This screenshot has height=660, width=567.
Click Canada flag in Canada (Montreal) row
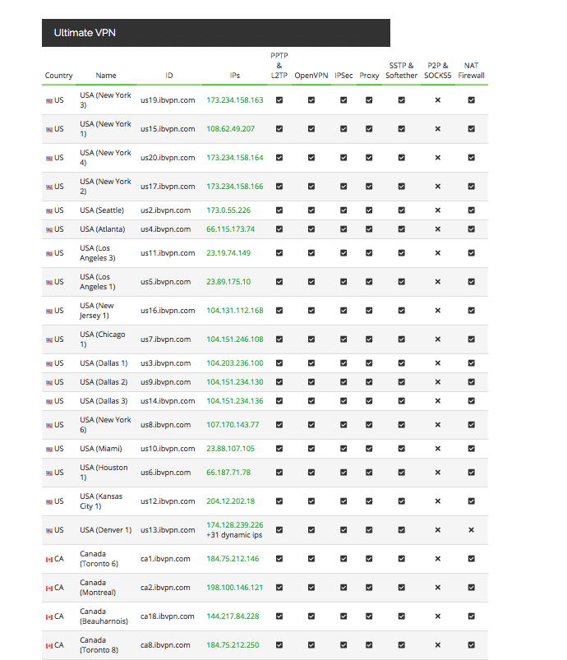(49, 588)
